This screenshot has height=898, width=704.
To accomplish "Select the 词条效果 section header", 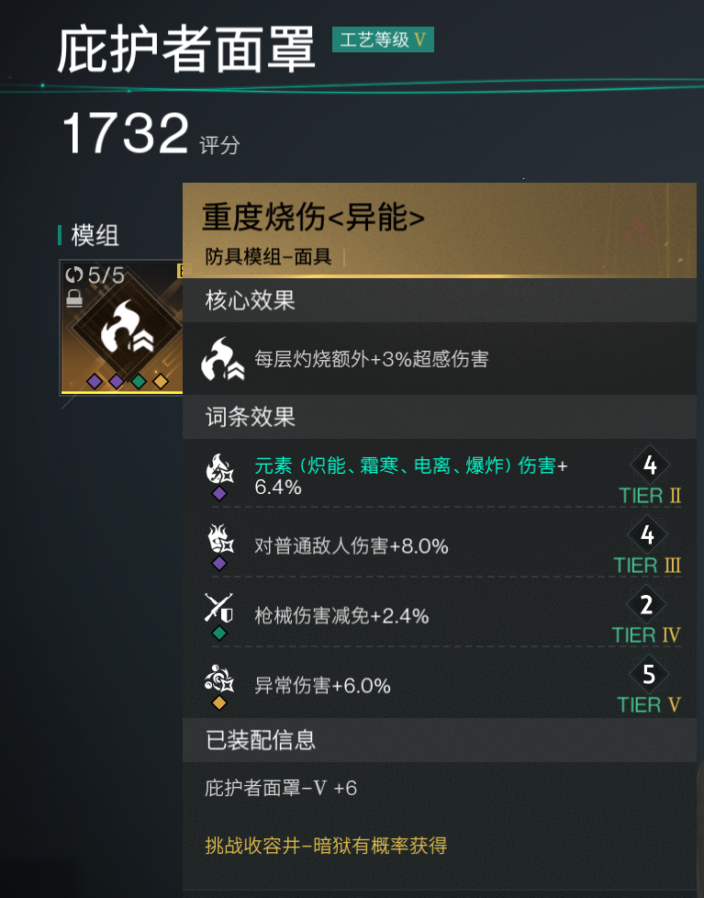I will click(x=440, y=417).
